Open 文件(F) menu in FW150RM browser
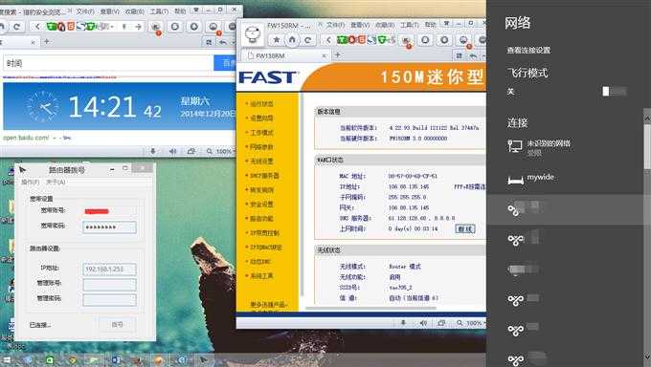The height and width of the screenshot is (367, 651). coord(335,25)
